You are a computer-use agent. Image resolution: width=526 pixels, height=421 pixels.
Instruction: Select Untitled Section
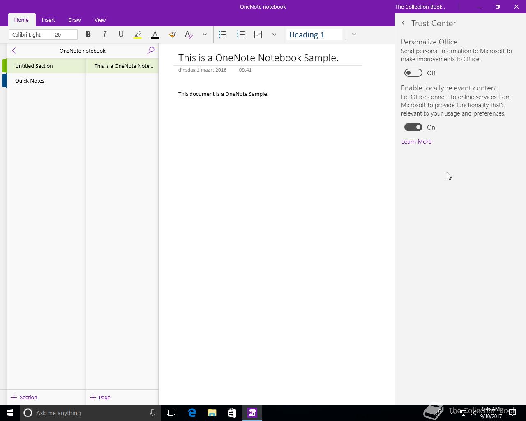(46, 66)
